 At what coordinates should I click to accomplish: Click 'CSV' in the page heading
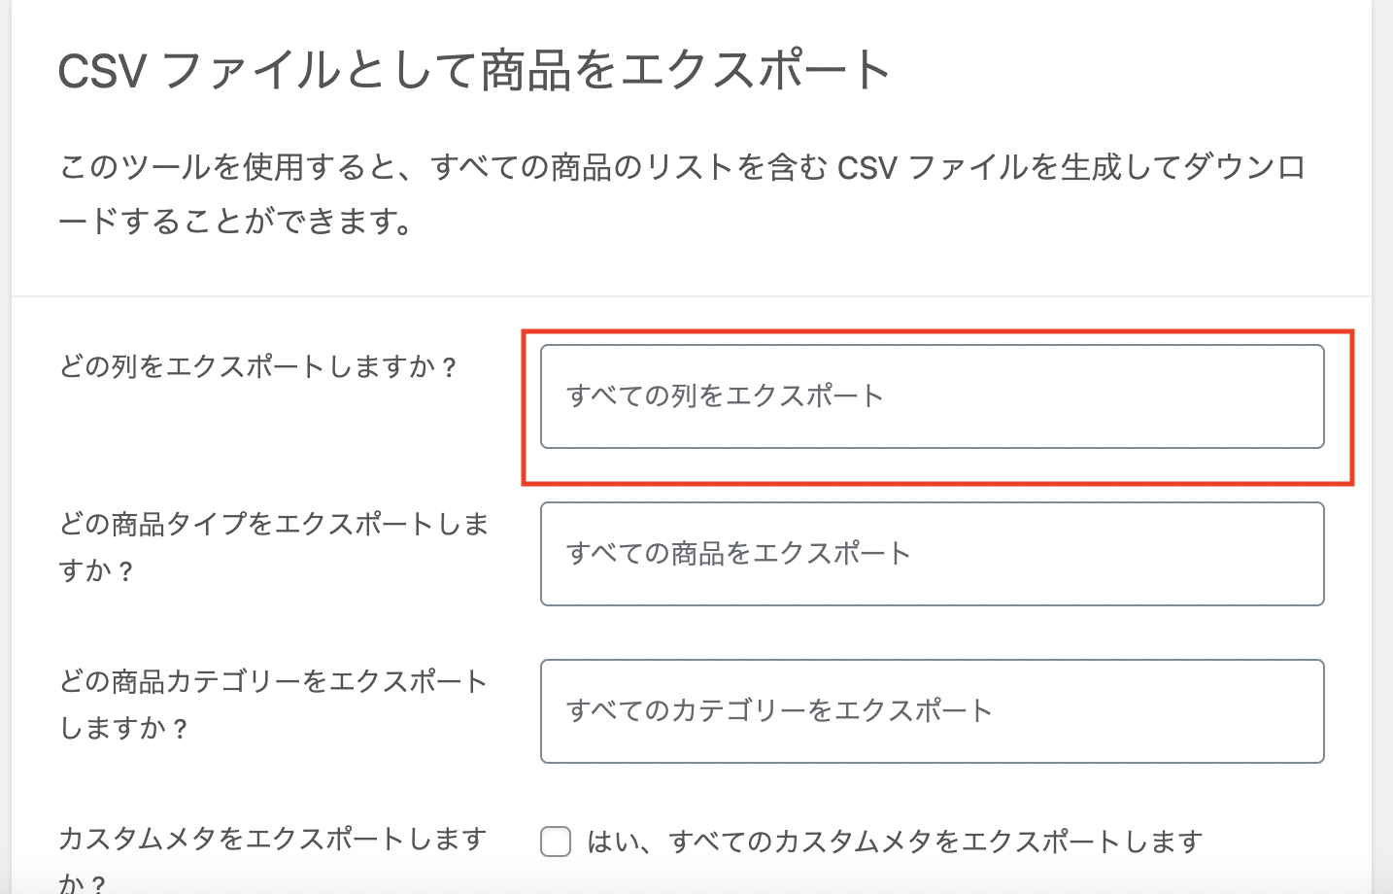pyautogui.click(x=102, y=72)
